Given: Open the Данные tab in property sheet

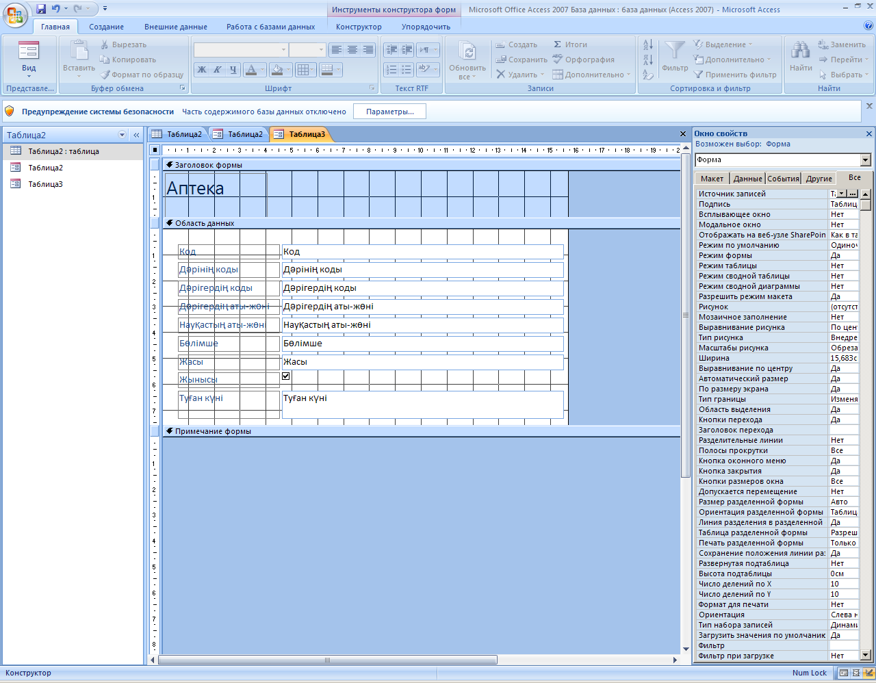Looking at the screenshot, I should (x=747, y=179).
